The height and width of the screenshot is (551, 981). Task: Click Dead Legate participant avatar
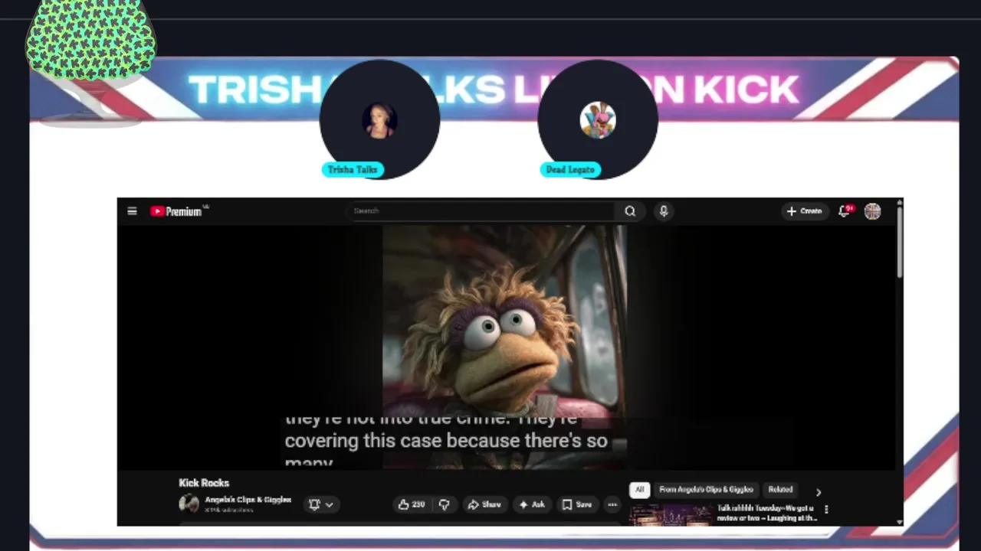tap(598, 120)
